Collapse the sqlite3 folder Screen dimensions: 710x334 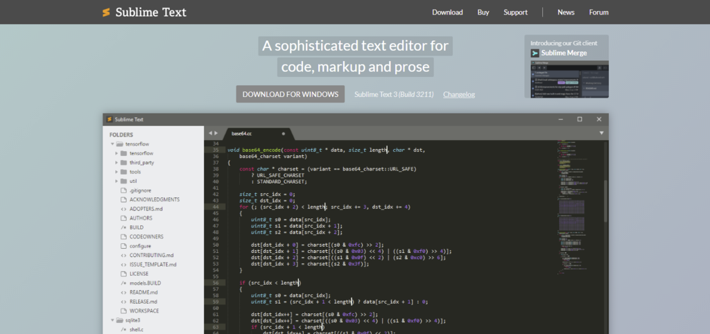(x=112, y=321)
